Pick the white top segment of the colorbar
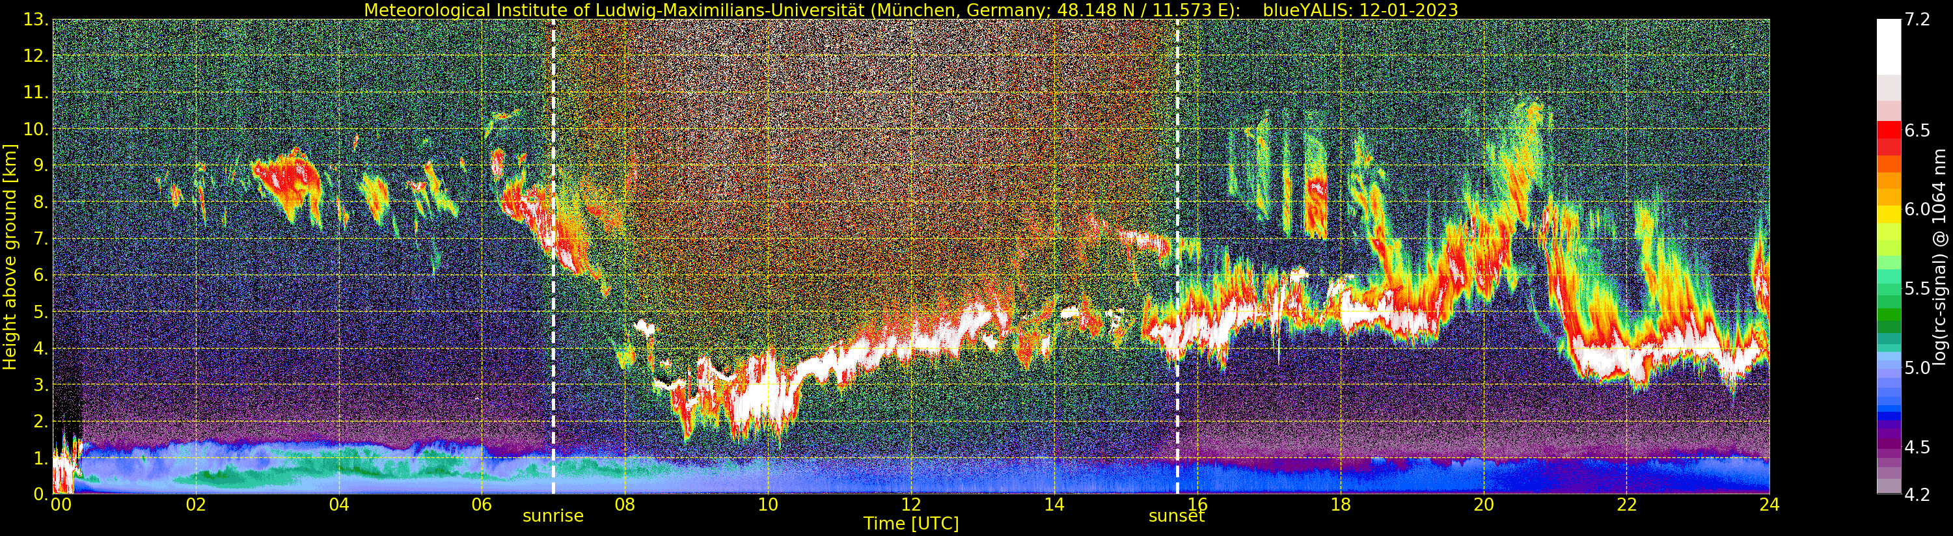The image size is (1953, 536). [1889, 47]
